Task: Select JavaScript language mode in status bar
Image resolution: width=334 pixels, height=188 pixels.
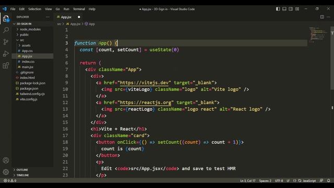Action: 309,181
